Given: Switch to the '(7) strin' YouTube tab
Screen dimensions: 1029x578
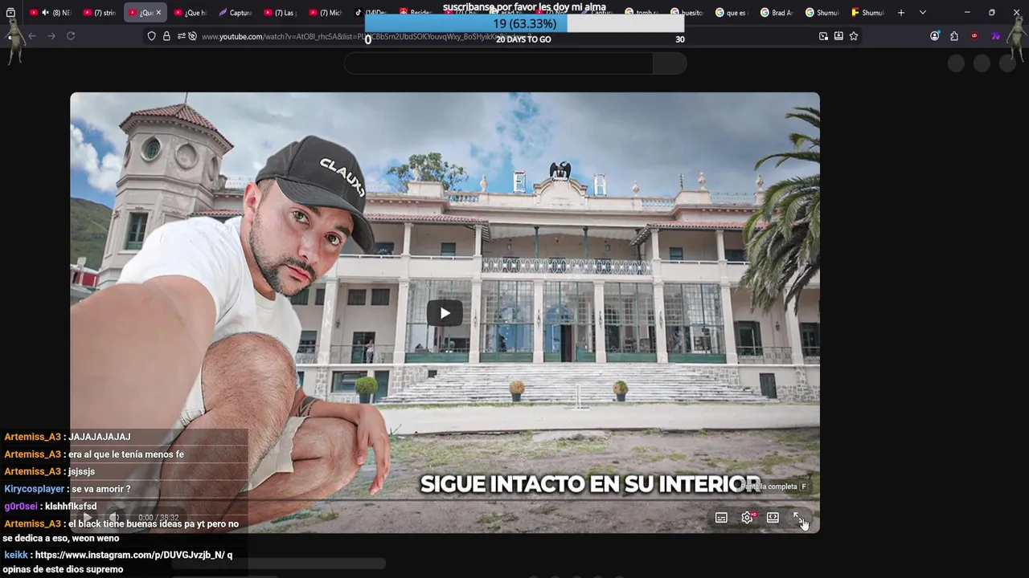Looking at the screenshot, I should pos(100,13).
